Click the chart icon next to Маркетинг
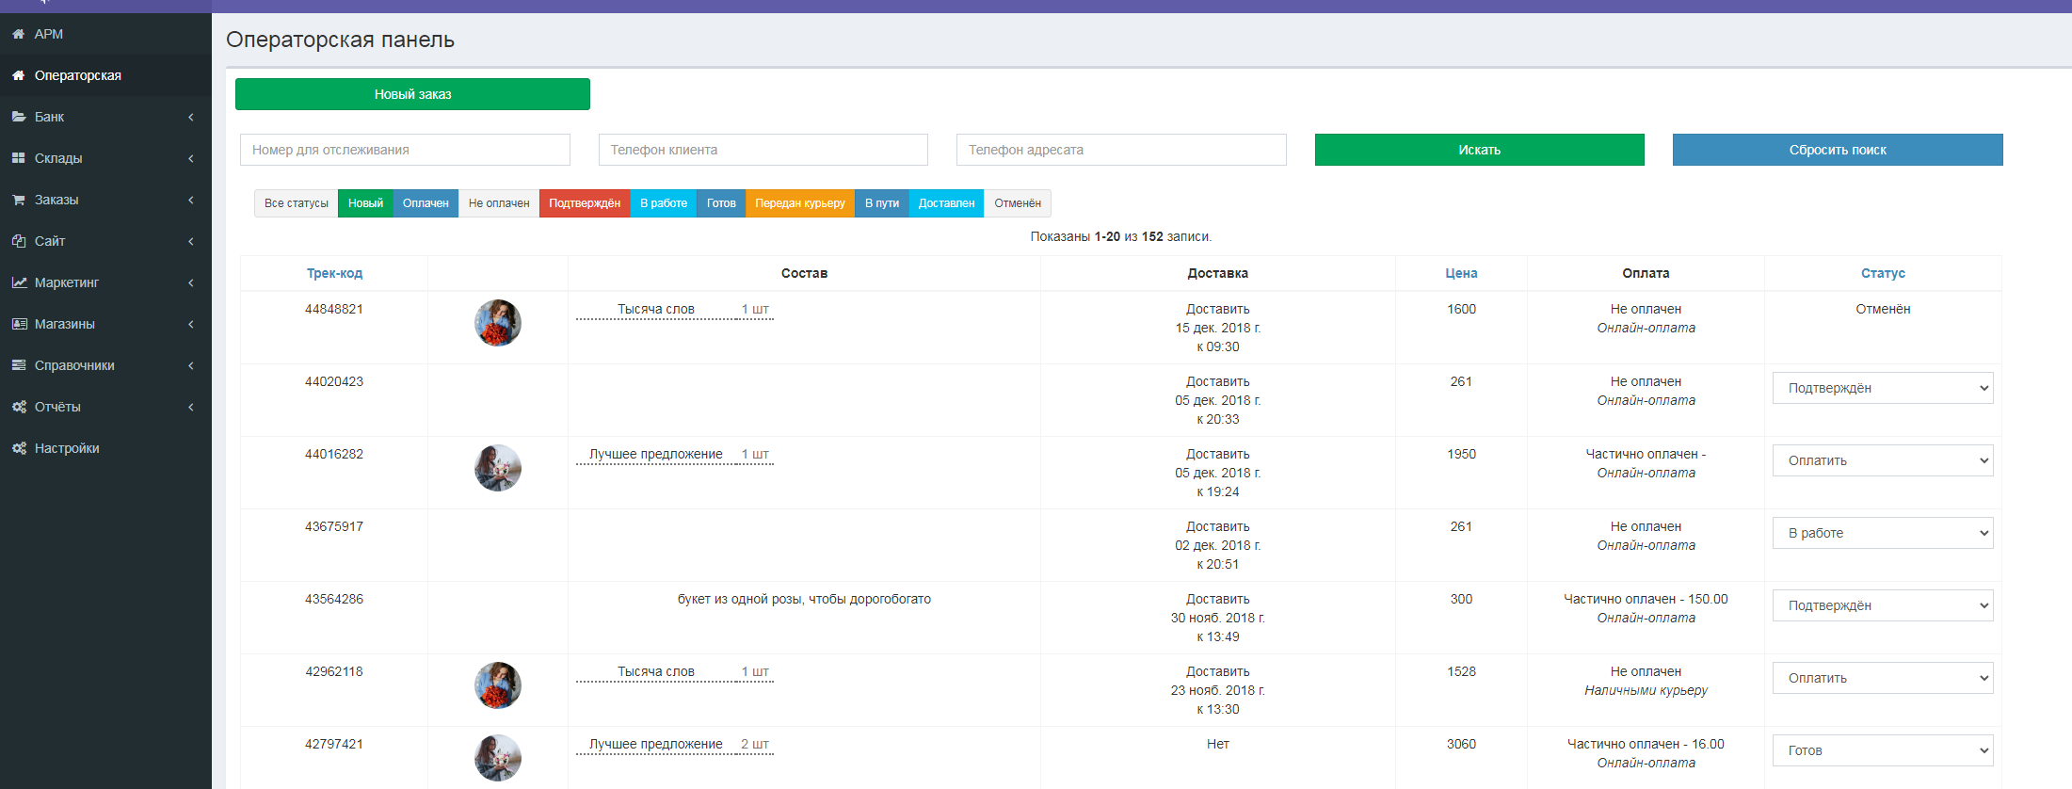Screen dimensions: 2072x789 click(18, 282)
